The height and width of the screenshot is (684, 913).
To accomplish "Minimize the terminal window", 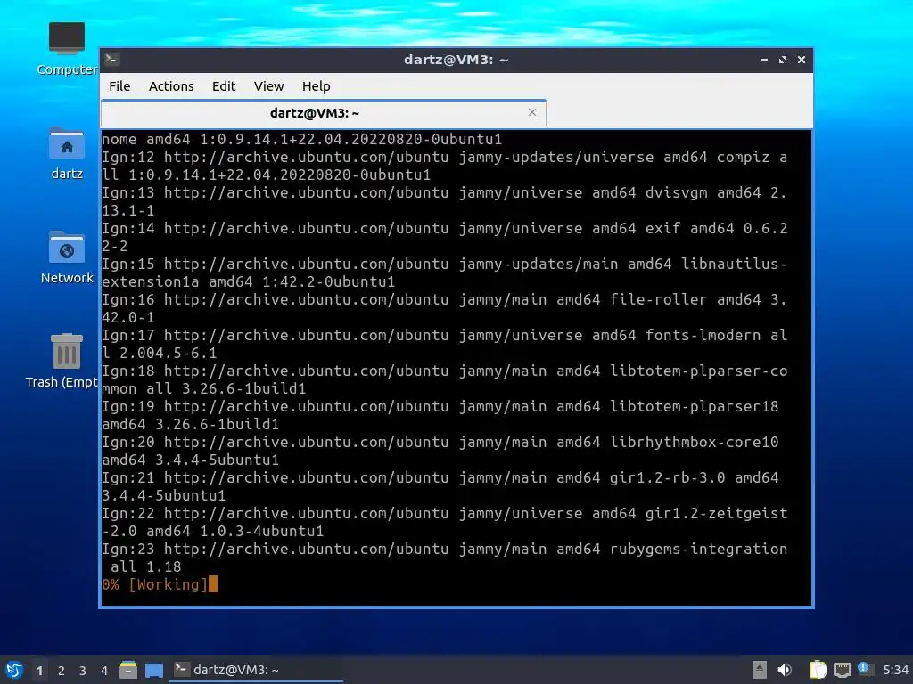I will click(764, 60).
